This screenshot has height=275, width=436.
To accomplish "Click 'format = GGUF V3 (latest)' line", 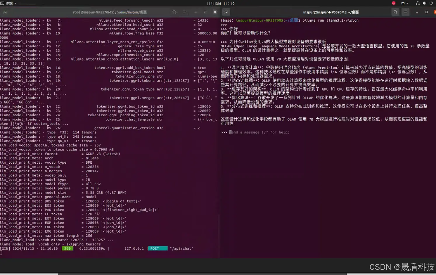I will pos(60,154).
